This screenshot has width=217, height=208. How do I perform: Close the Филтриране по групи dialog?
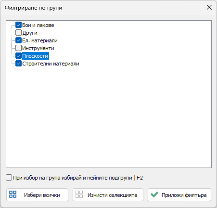pyautogui.click(x=209, y=7)
